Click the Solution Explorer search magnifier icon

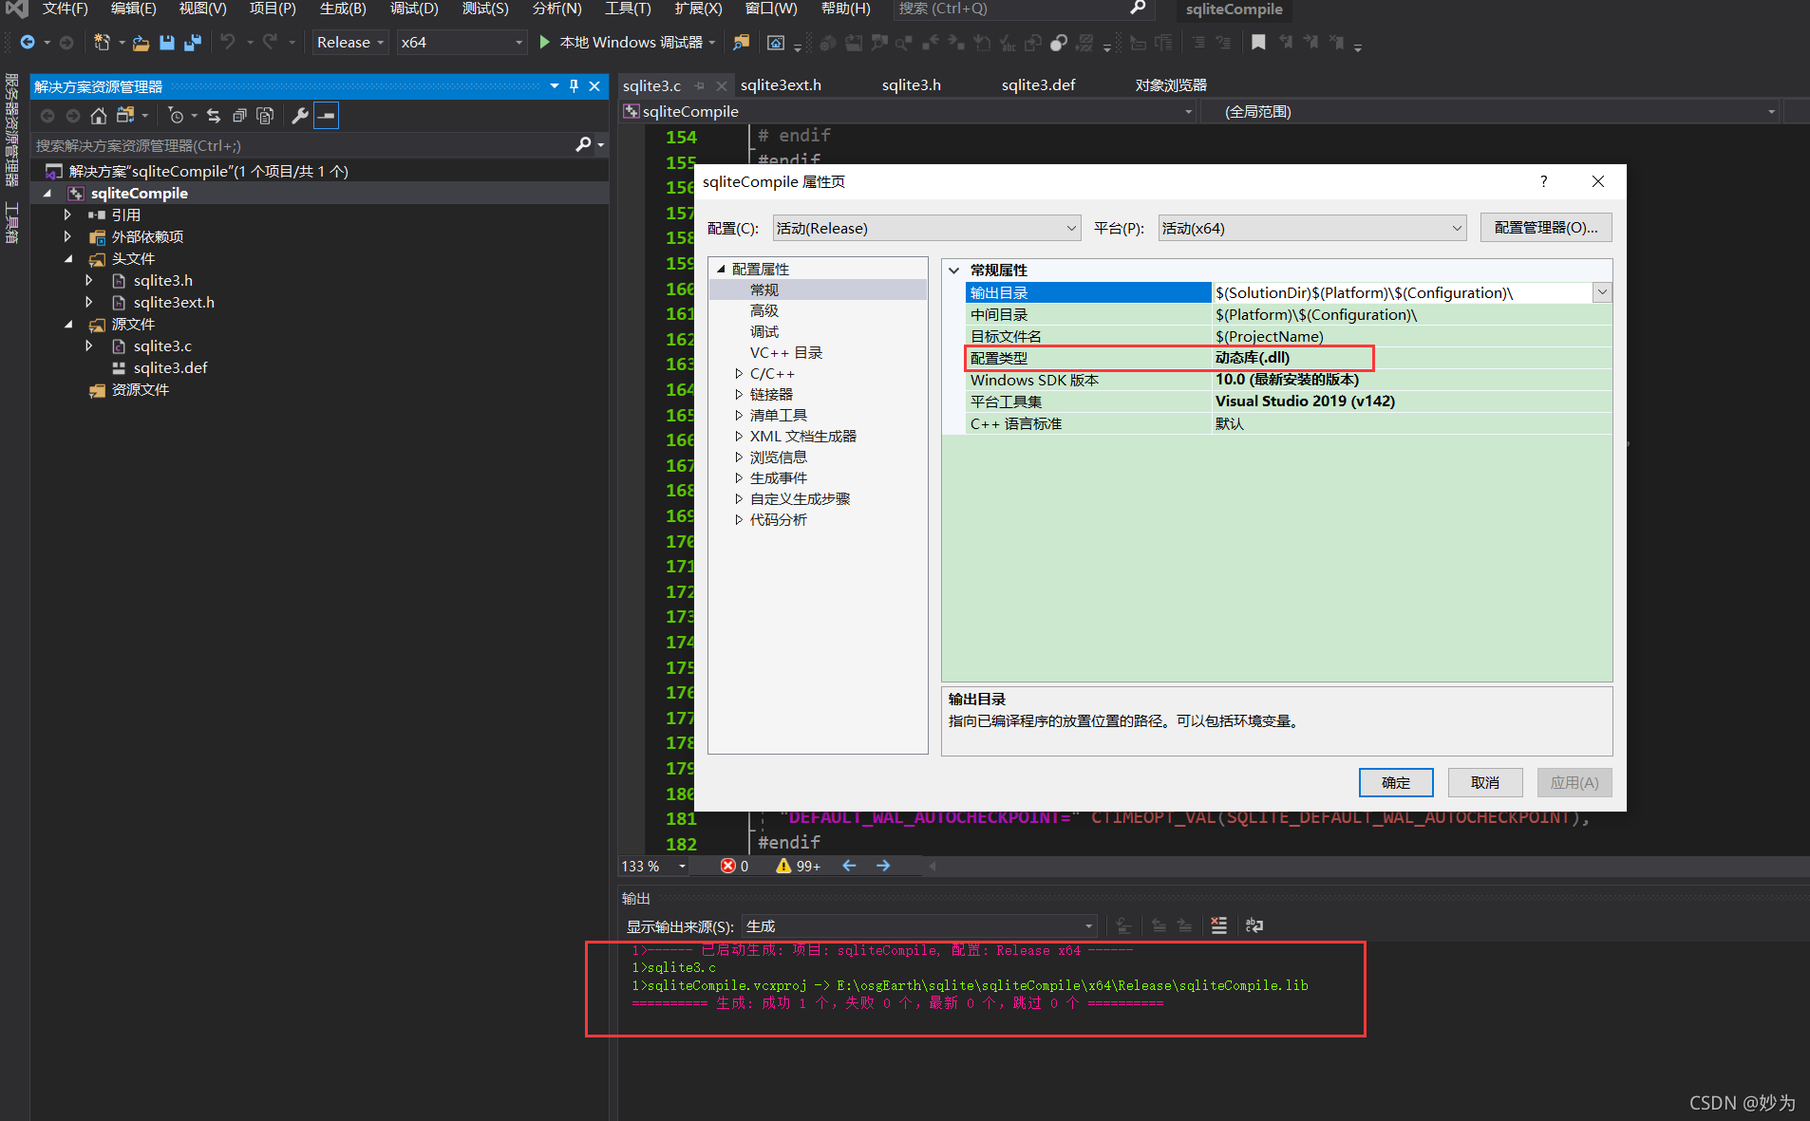pos(583,144)
